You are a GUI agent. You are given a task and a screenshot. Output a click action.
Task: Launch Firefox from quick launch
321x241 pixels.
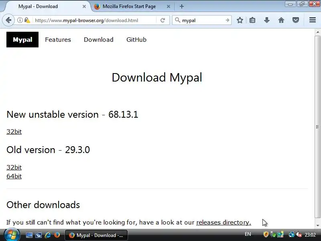click(x=57, y=235)
